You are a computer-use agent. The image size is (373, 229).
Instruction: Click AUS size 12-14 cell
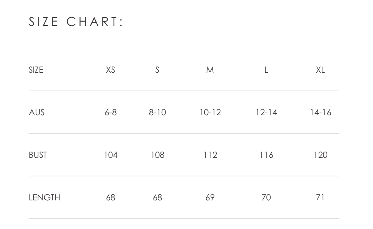pos(266,112)
